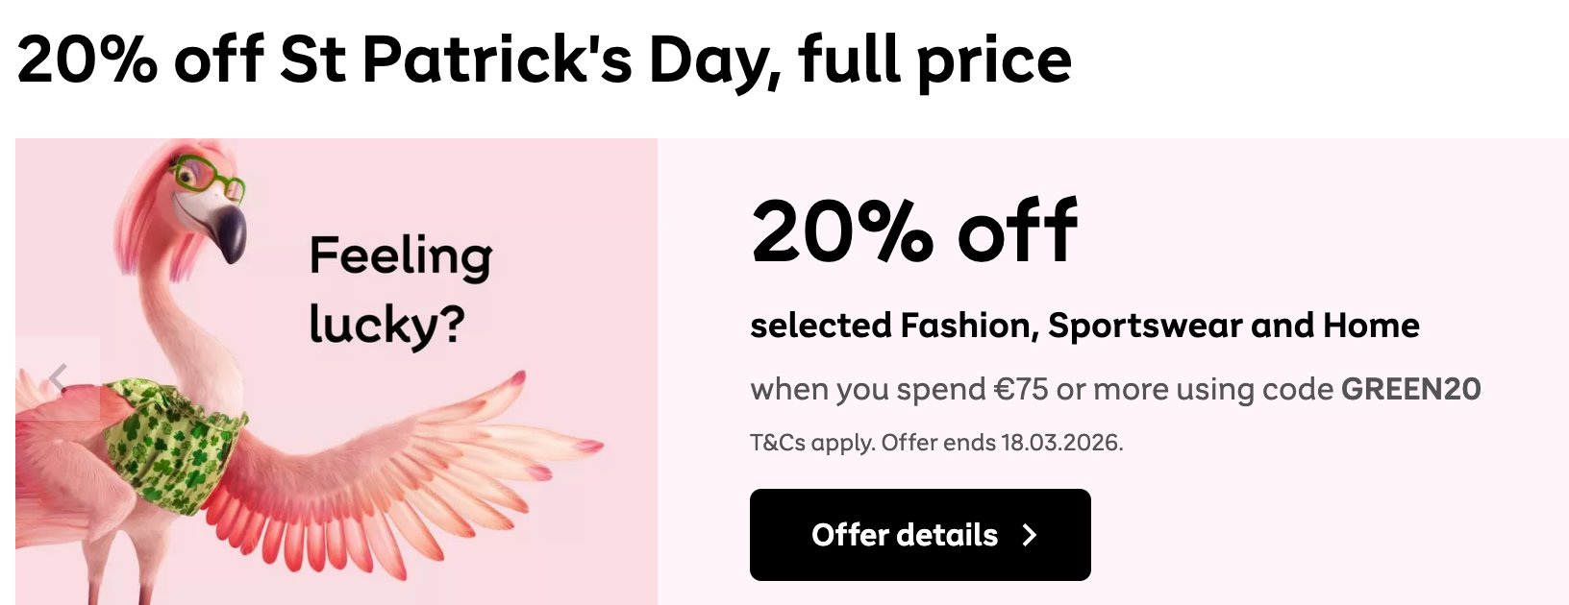Click the flamingo's curved neck
This screenshot has height=605, width=1569.
[x=173, y=307]
